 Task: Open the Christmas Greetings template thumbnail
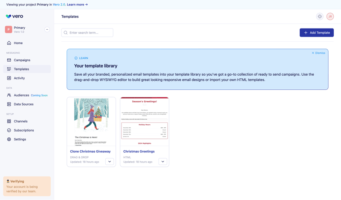(x=144, y=121)
